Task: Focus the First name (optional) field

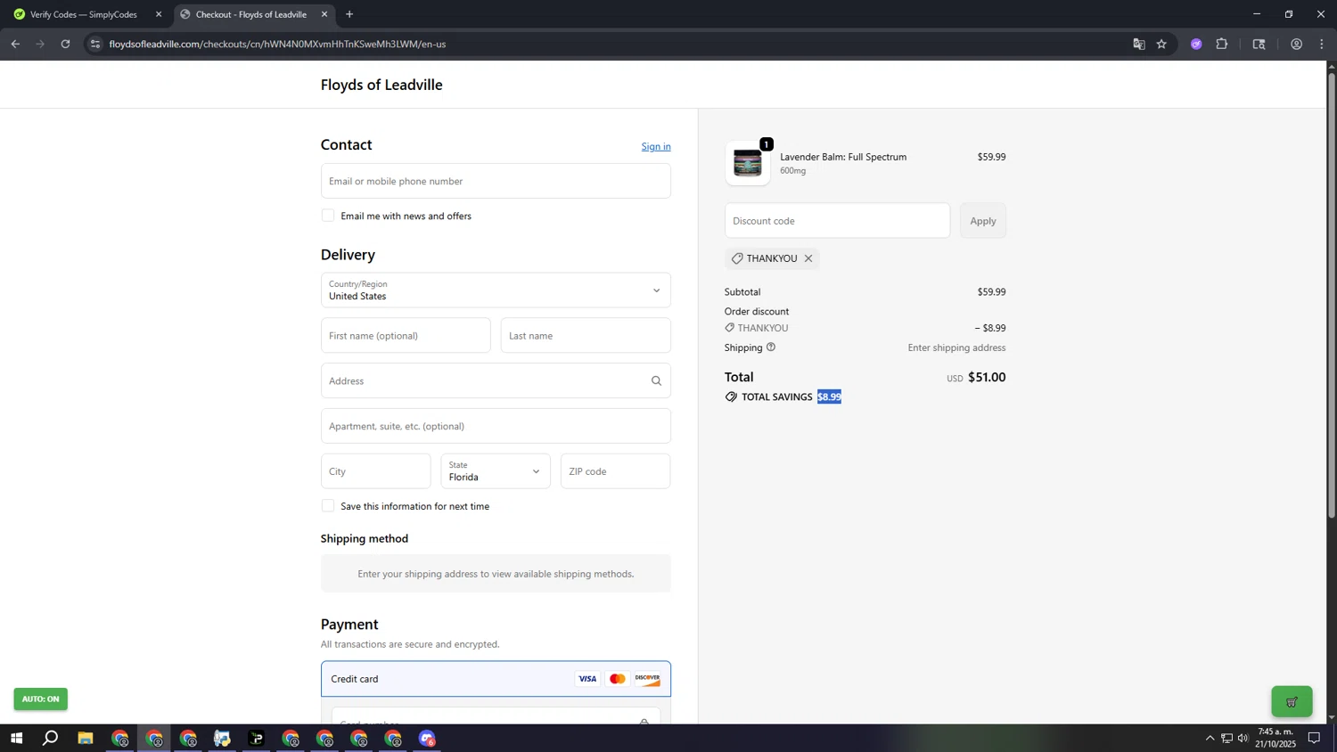Action: 406,336
